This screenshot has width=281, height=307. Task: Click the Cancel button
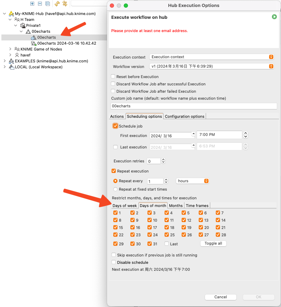[x=220, y=297]
